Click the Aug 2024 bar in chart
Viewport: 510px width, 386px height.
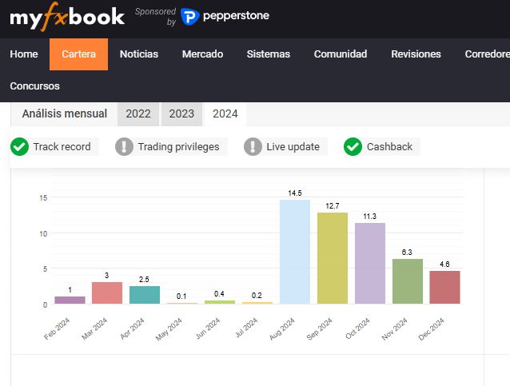[295, 252]
